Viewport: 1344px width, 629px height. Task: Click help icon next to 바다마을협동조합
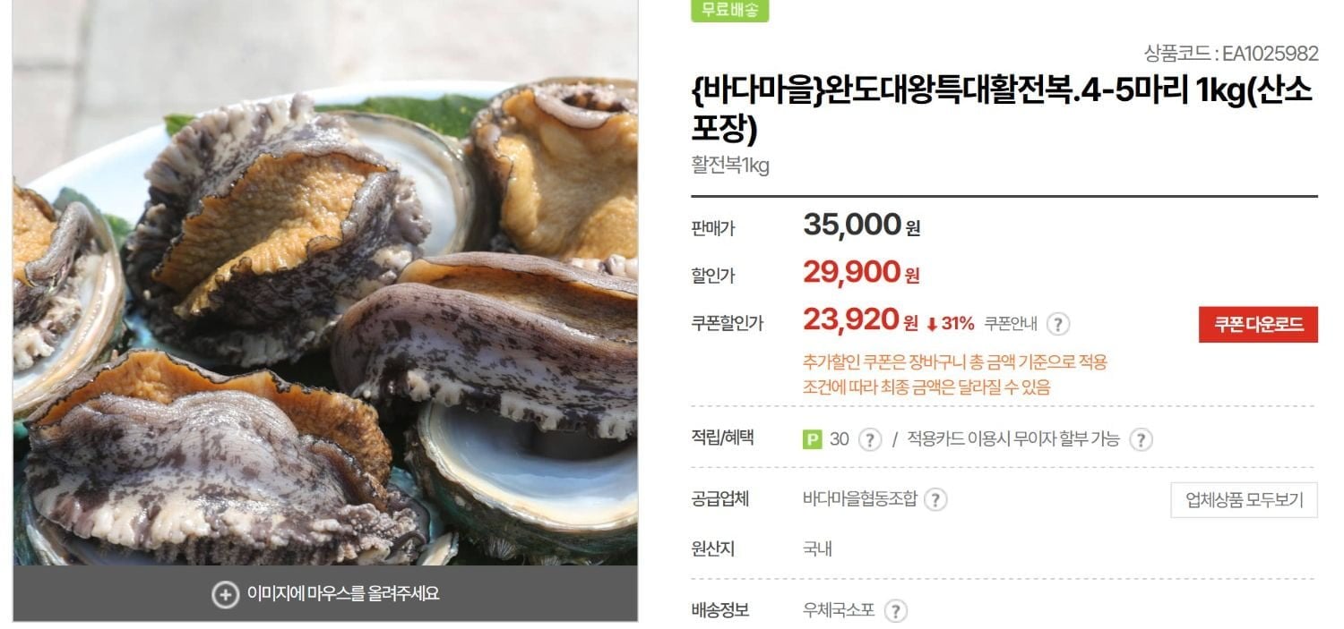click(935, 499)
